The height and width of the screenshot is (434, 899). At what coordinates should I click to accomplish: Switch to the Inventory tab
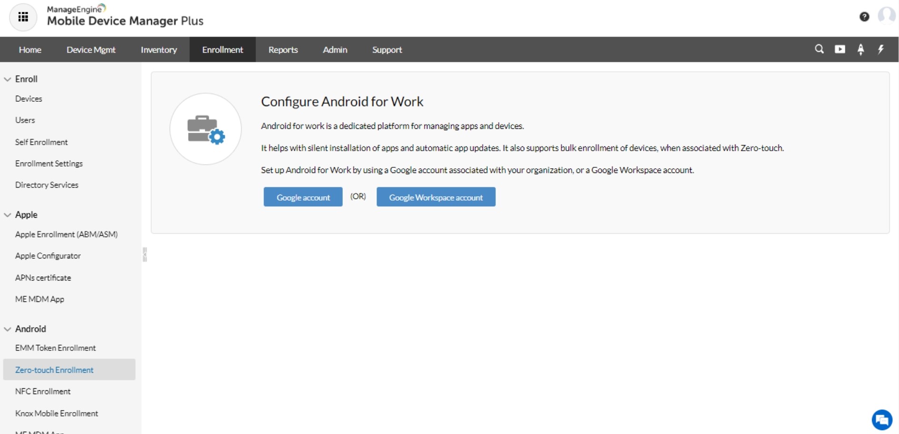(x=159, y=49)
